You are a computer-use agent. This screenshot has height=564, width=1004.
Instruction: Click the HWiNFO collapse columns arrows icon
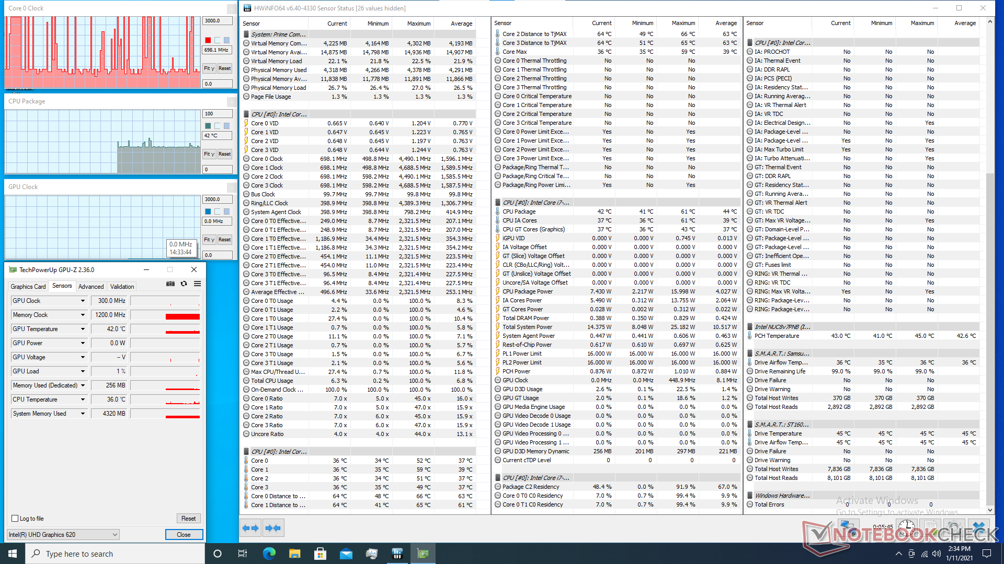click(x=273, y=528)
